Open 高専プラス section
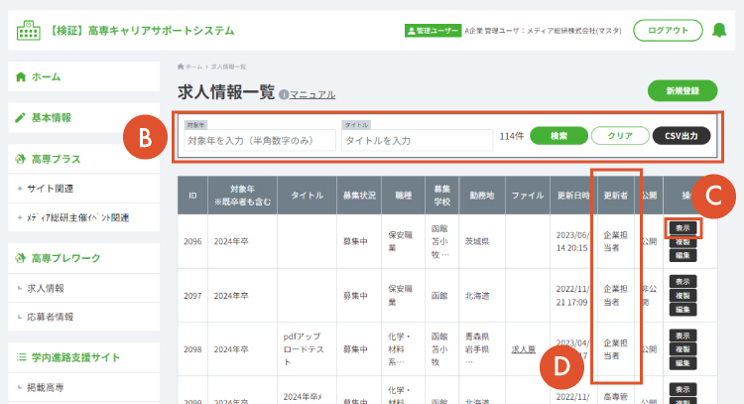The image size is (744, 404). coord(84,159)
